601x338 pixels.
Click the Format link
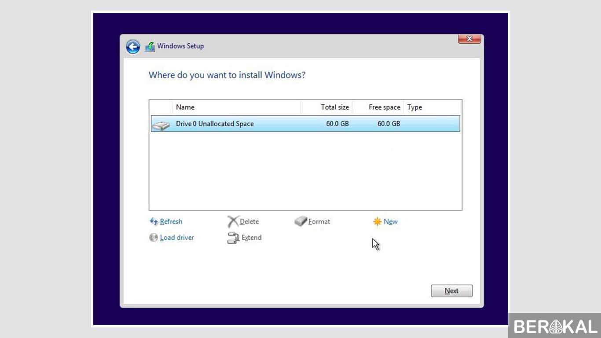point(319,222)
